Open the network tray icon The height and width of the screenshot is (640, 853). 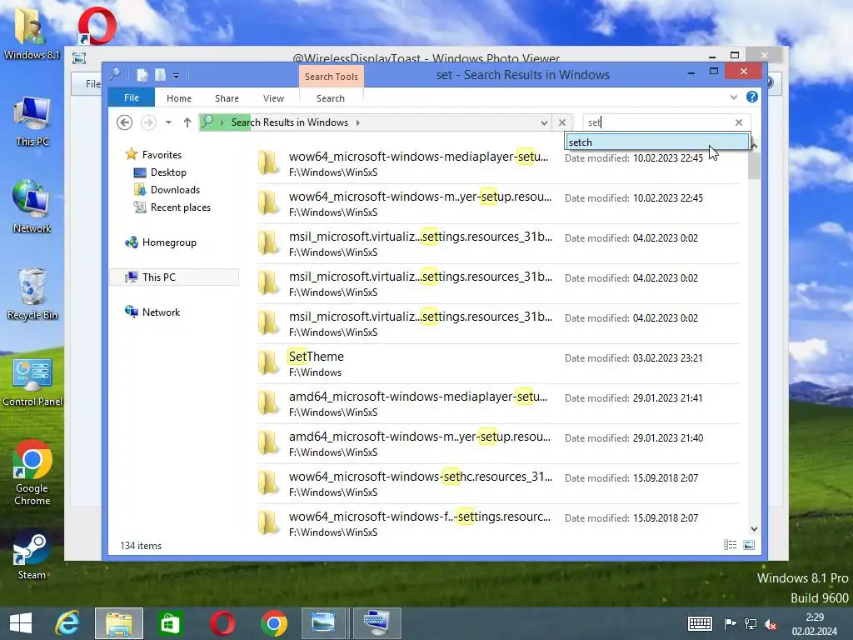(751, 623)
